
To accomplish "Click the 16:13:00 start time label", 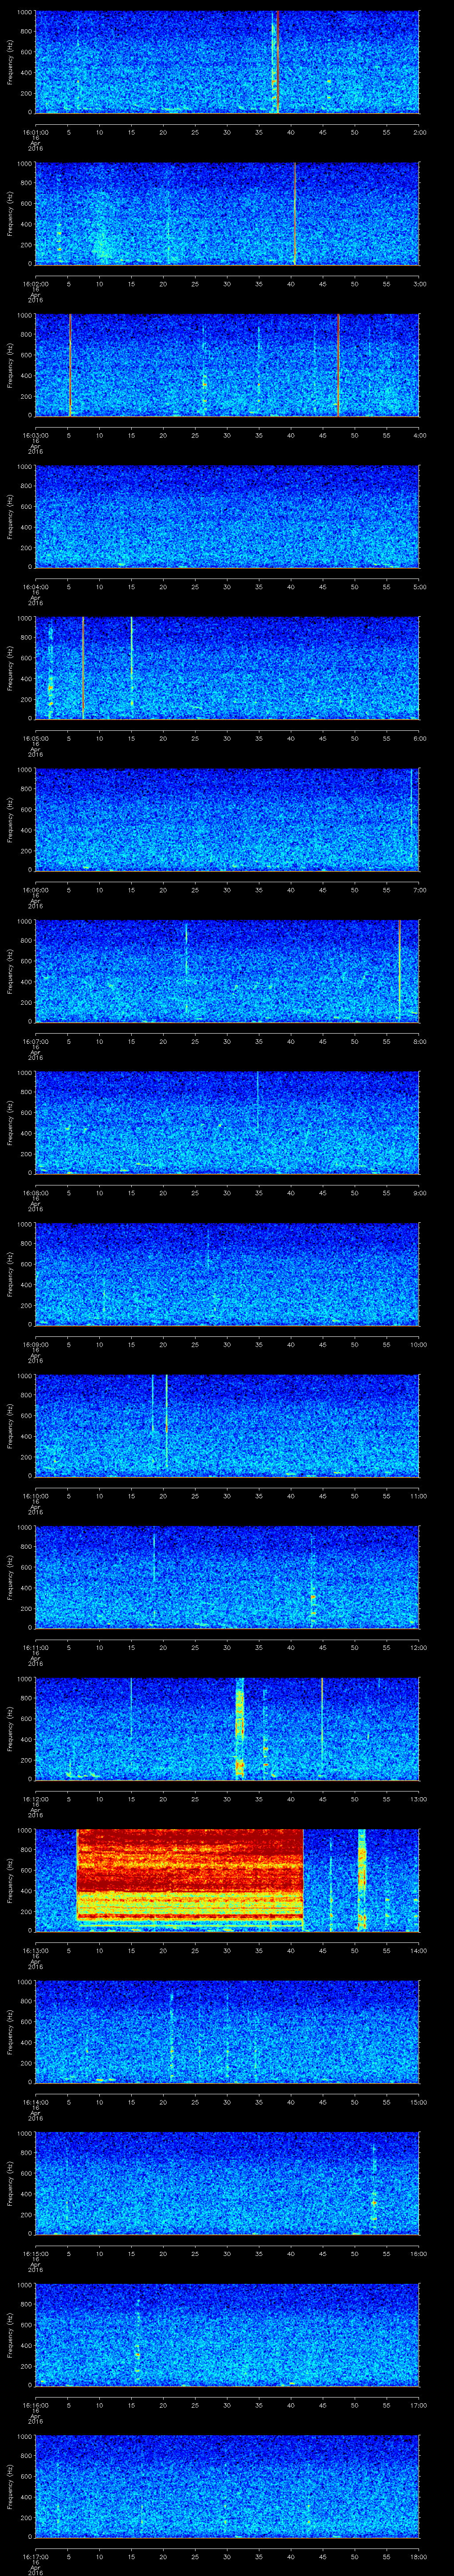I will [x=35, y=1950].
